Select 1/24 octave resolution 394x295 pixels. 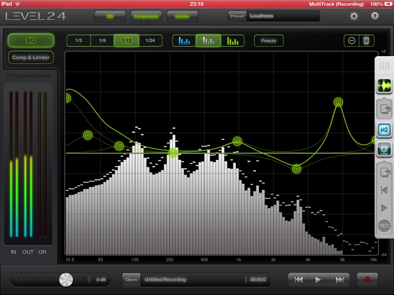(x=150, y=40)
